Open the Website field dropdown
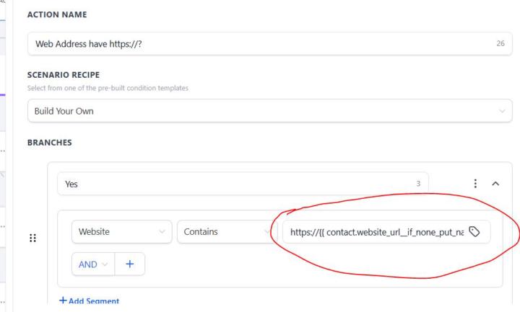 (121, 233)
